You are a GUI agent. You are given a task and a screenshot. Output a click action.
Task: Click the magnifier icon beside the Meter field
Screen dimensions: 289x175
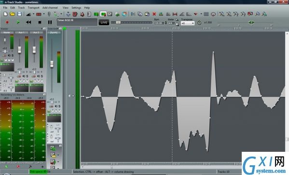click(x=177, y=24)
